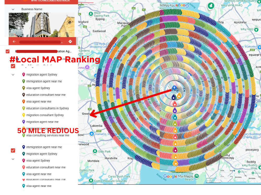Click the purple arena marker on the map
This screenshot has width=261, height=195.
tap(87, 67)
